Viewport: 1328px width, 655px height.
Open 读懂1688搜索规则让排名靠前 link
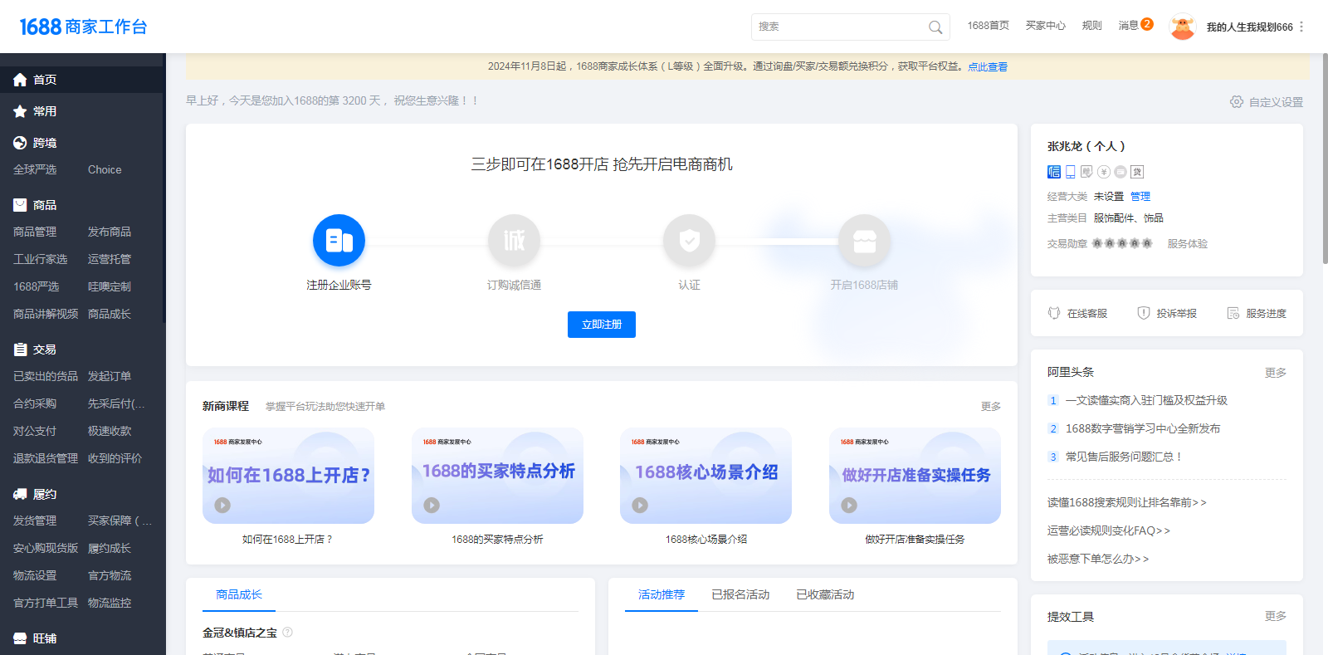click(1127, 502)
